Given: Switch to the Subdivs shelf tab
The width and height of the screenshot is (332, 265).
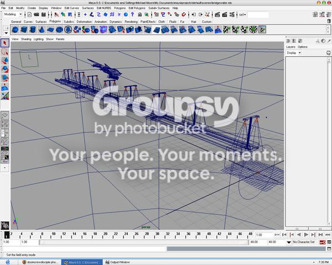Looking at the screenshot, I should click(x=69, y=22).
